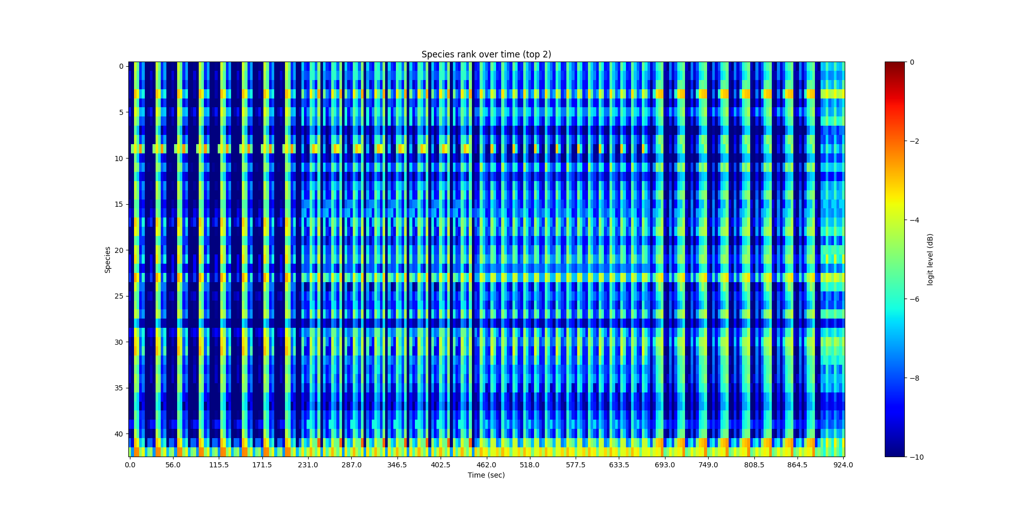Image resolution: width=1027 pixels, height=513 pixels.
Task: Click the 'Time (sec)' x-axis label
Action: (x=486, y=475)
